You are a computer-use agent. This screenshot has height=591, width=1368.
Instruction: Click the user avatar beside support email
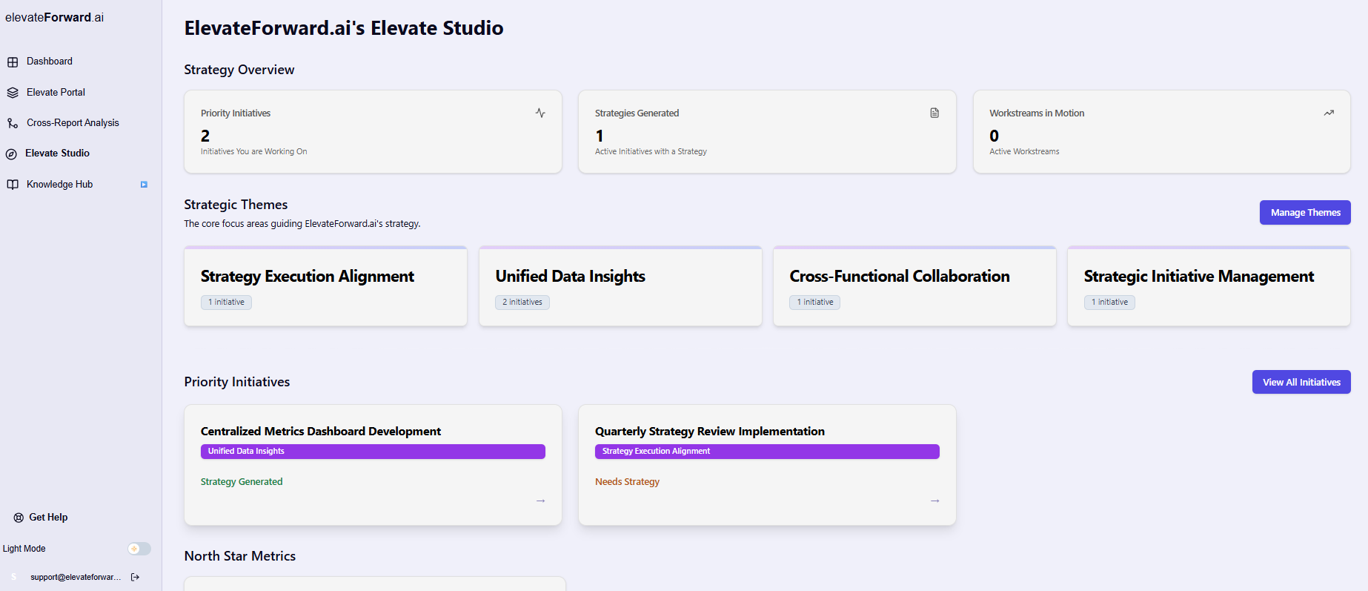(13, 577)
